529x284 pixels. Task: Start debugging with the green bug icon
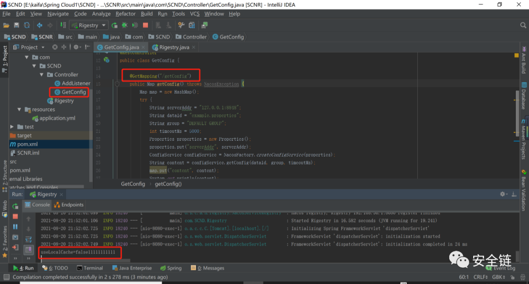point(125,26)
